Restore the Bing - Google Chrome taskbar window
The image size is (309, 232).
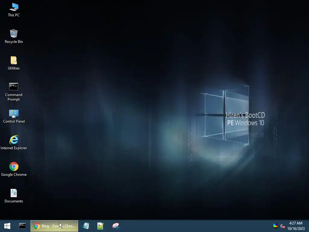(54, 226)
